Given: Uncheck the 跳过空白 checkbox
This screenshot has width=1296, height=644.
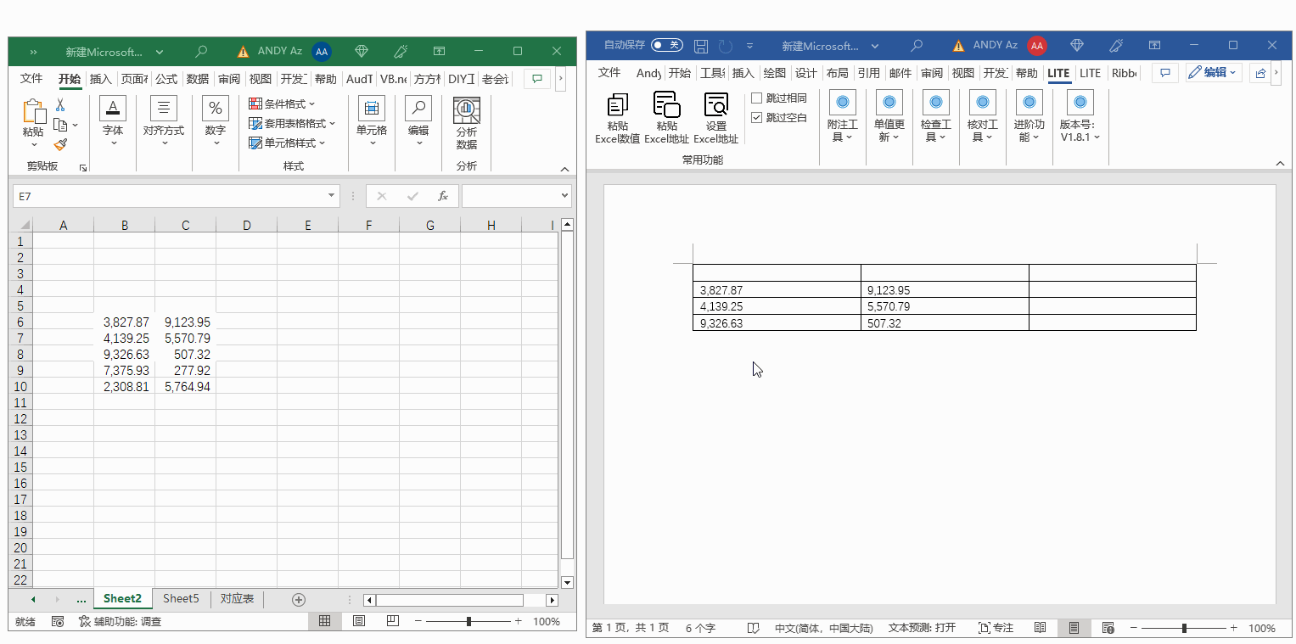Looking at the screenshot, I should click(x=757, y=118).
